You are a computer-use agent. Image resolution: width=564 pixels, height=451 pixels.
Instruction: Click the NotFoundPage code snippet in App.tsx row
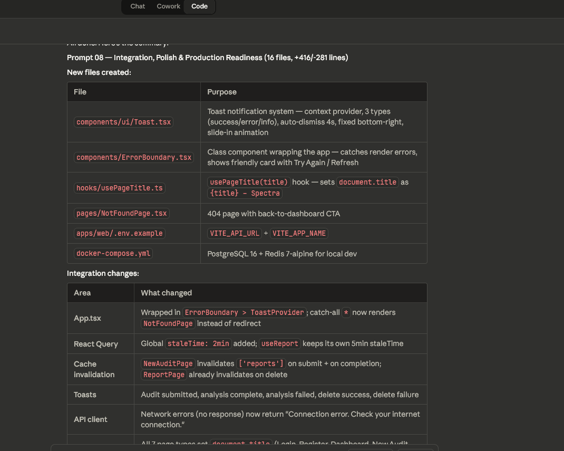tap(168, 323)
